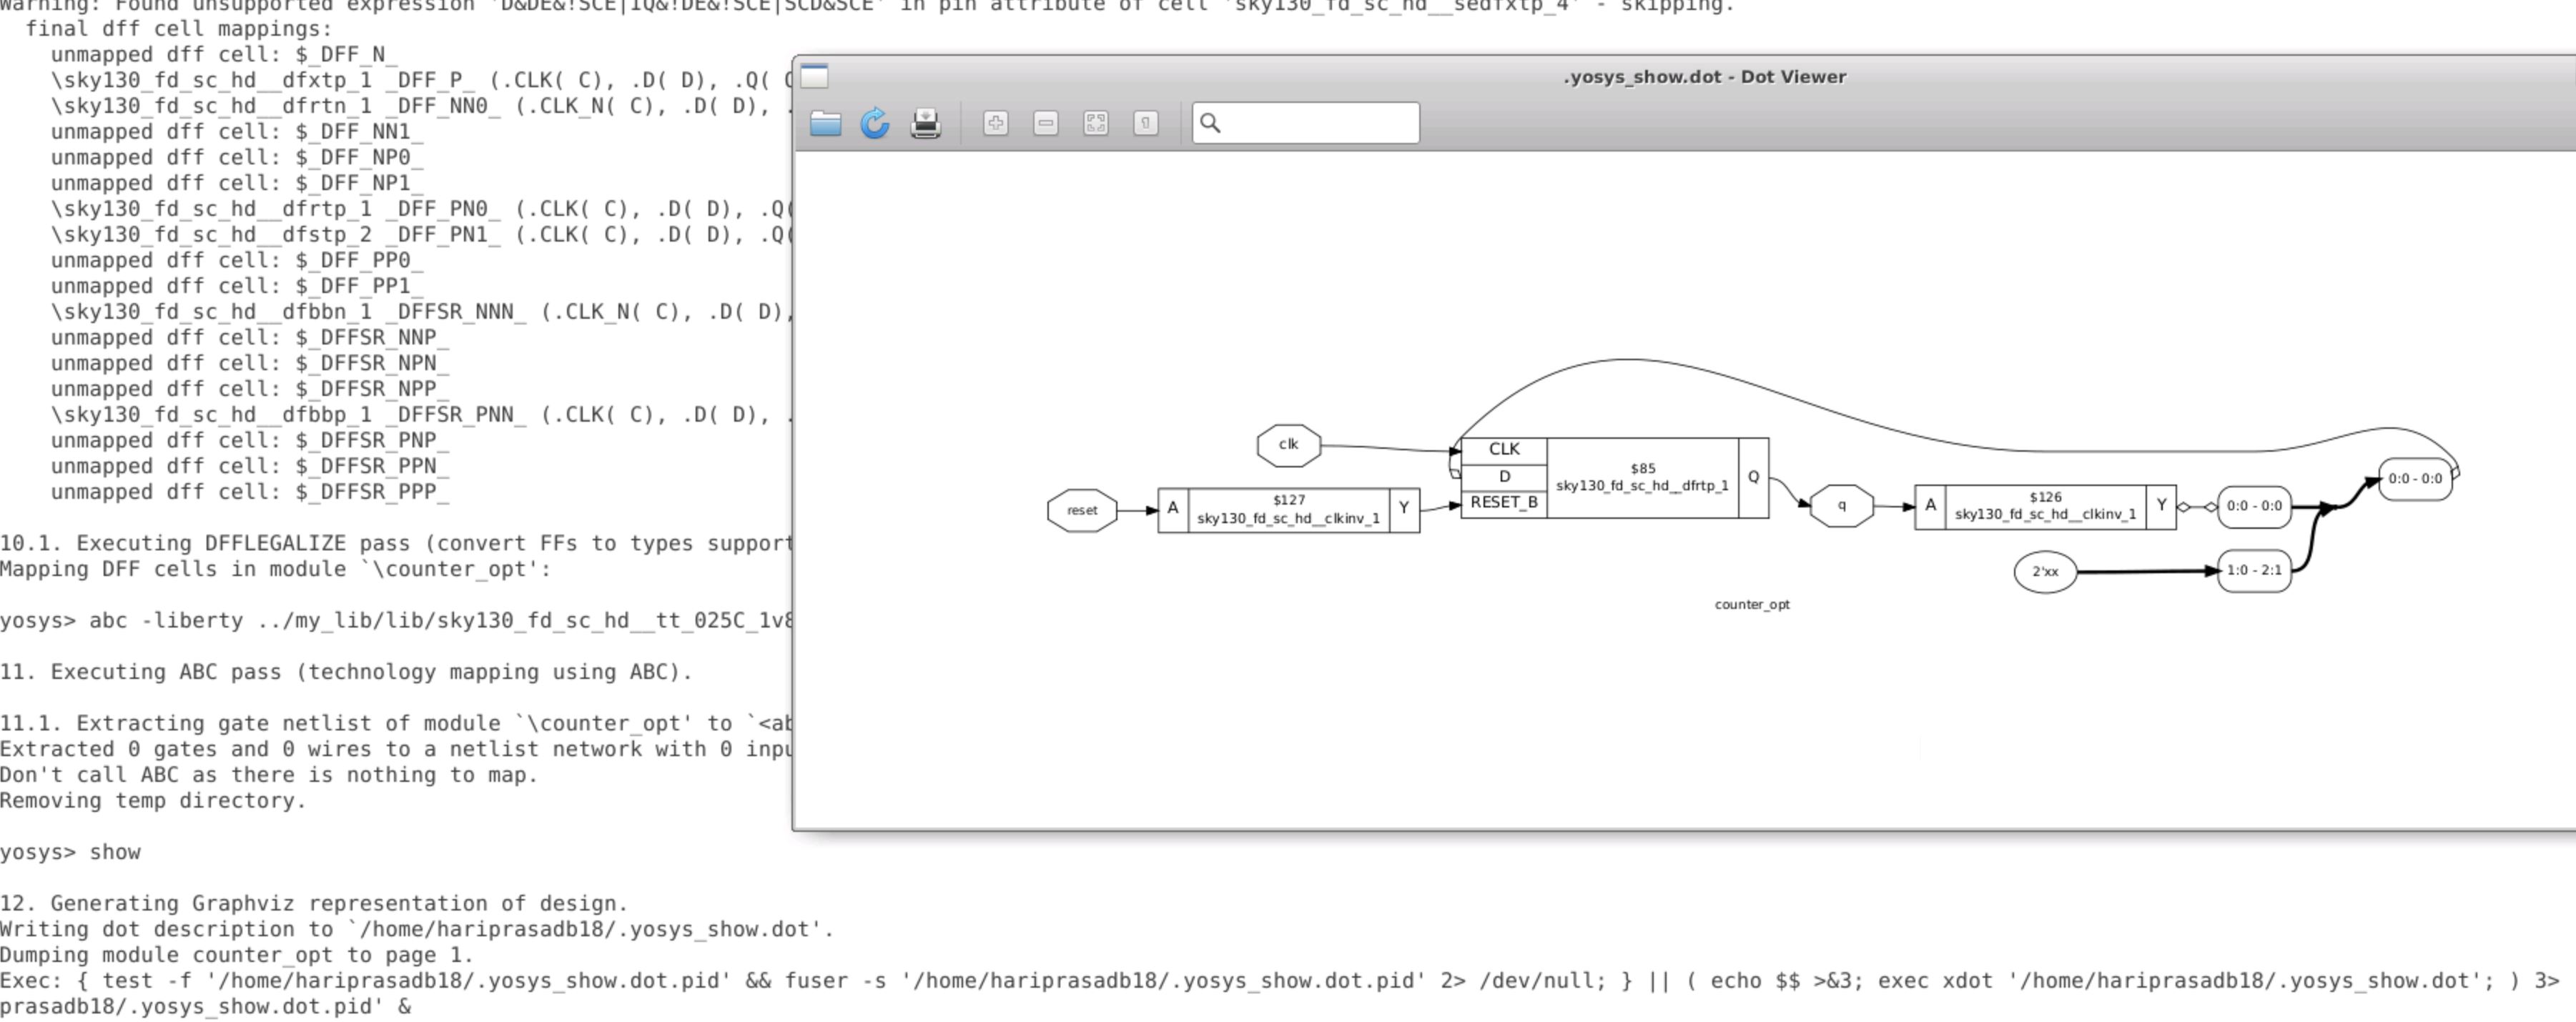Click the reset input port node
2576x1022 pixels.
(1082, 510)
